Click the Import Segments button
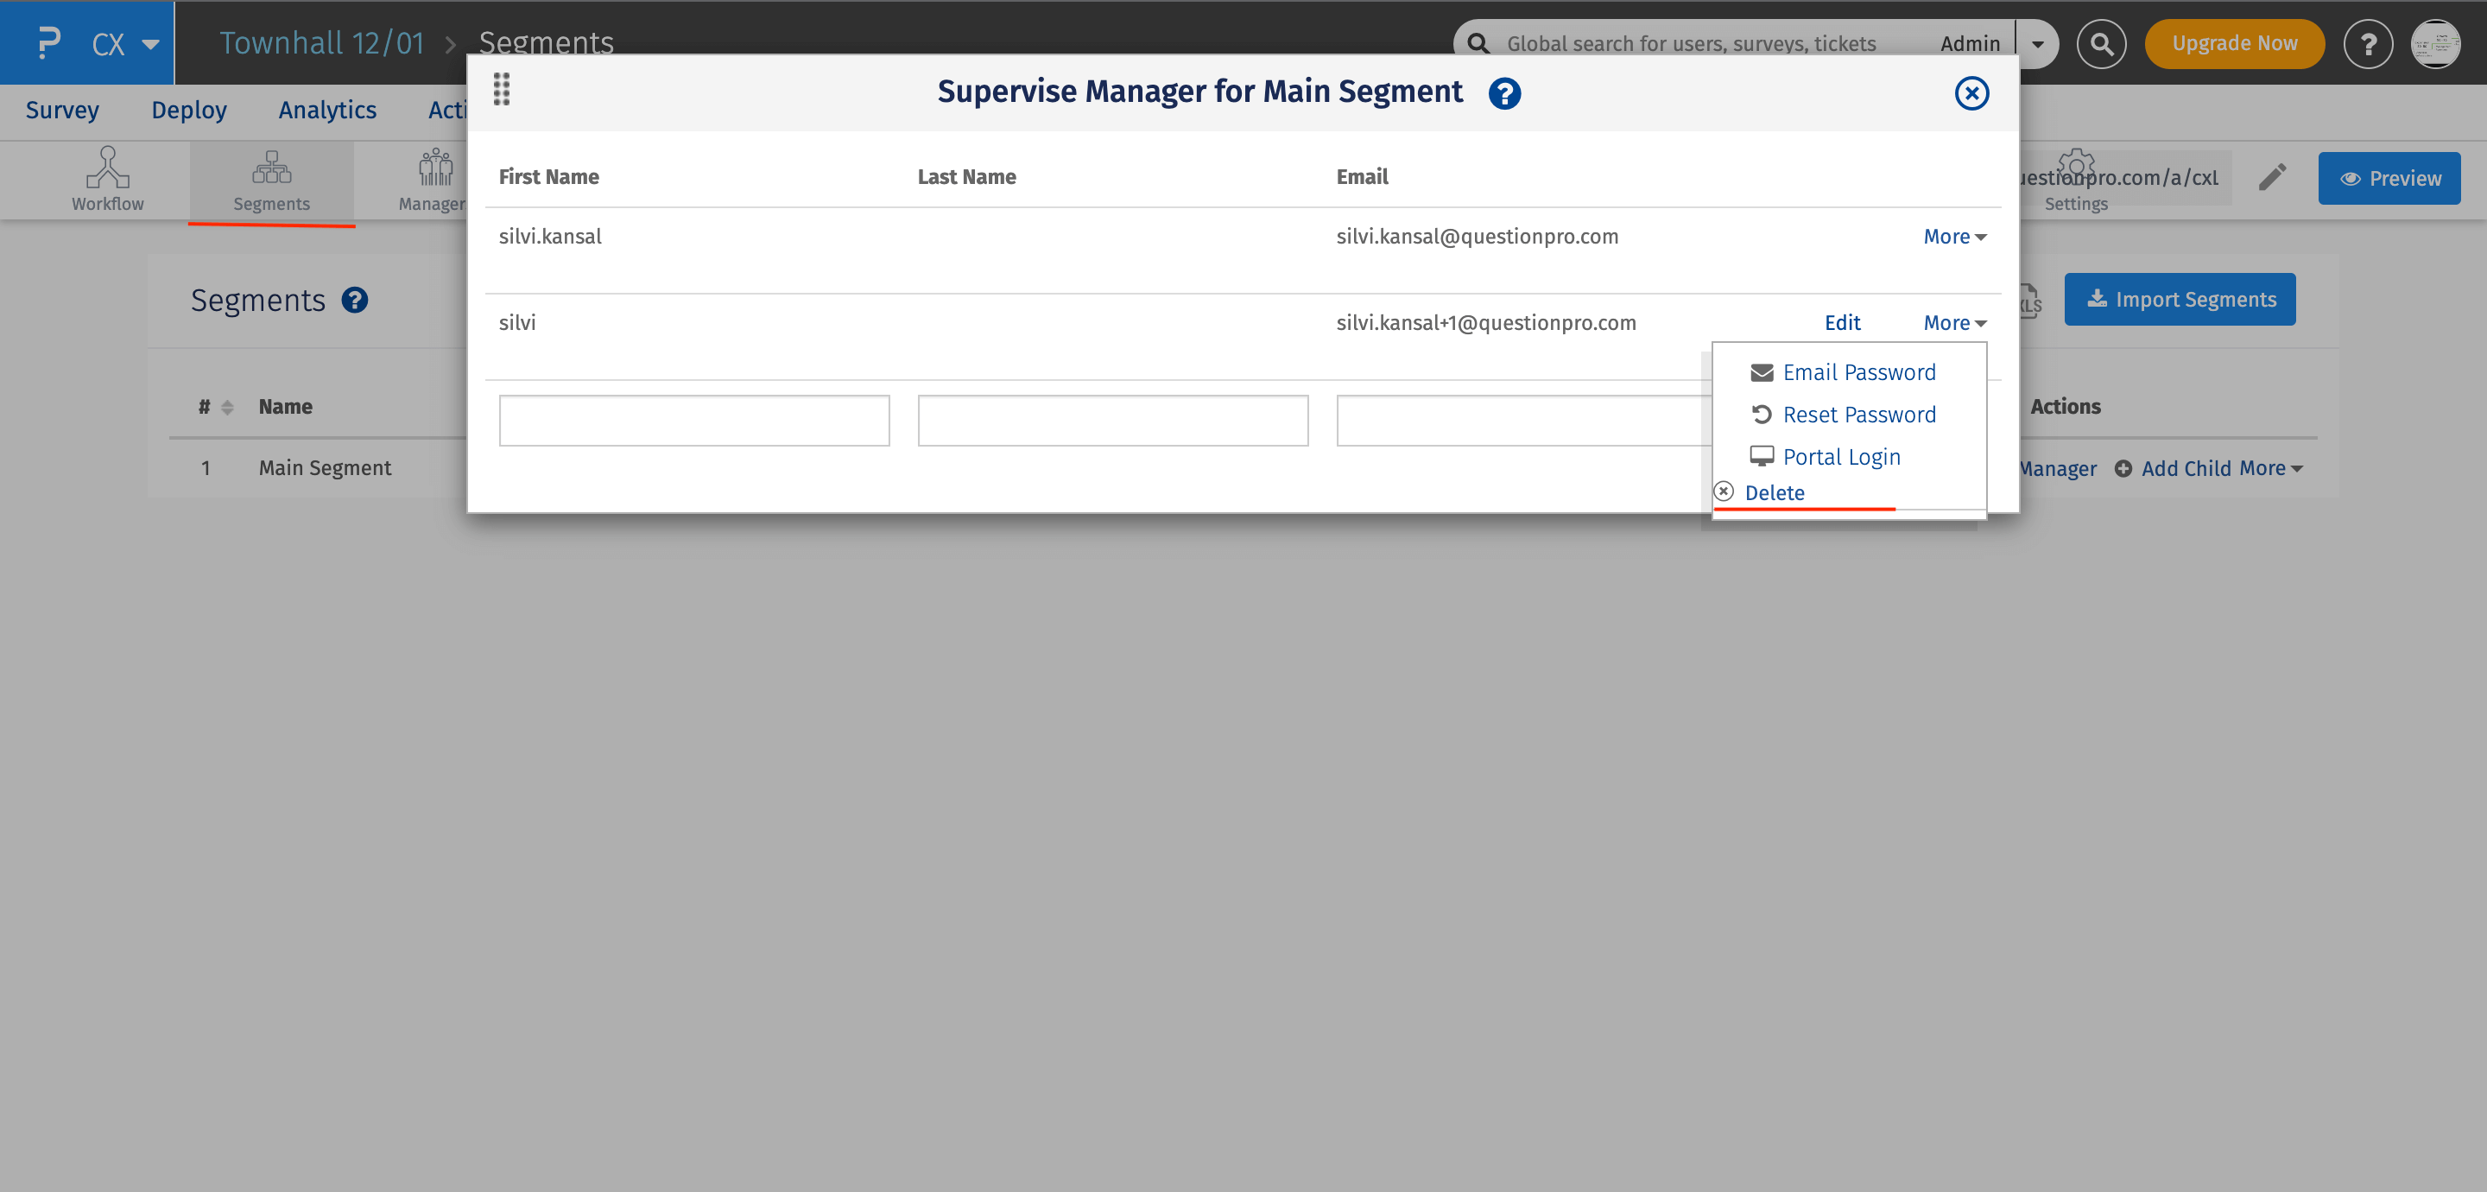The width and height of the screenshot is (2487, 1192). [x=2180, y=300]
